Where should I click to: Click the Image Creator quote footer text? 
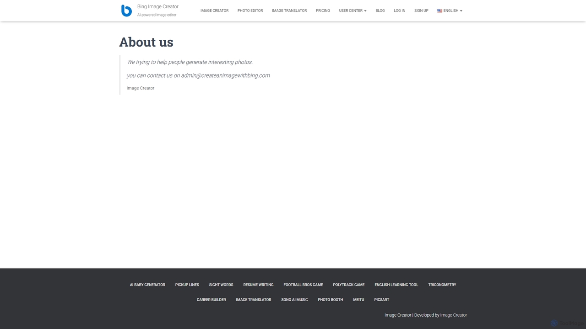tap(141, 88)
